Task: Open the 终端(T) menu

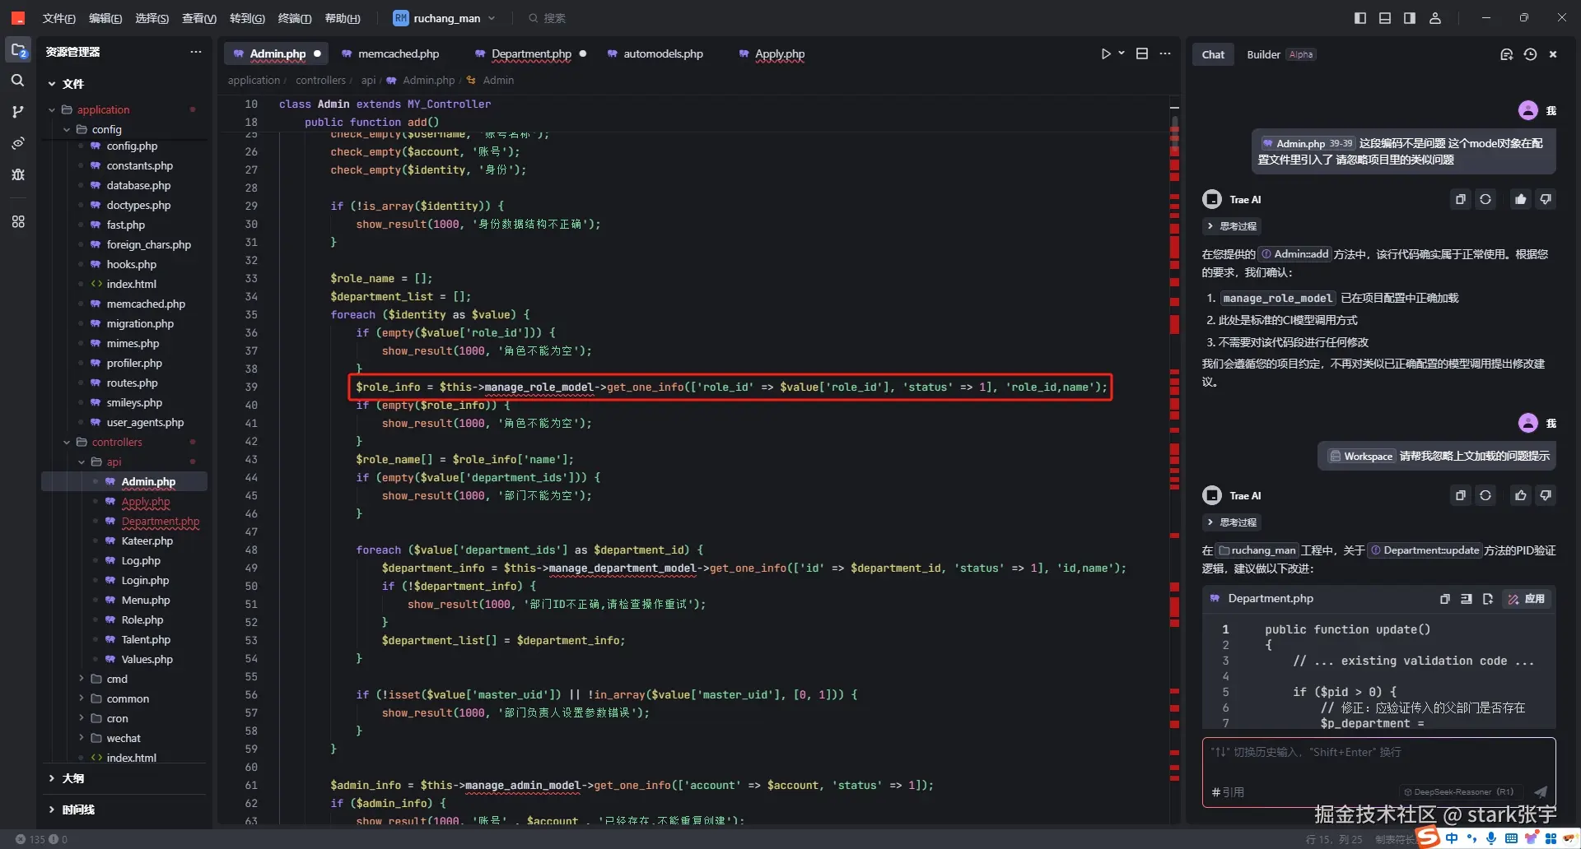Action: pyautogui.click(x=294, y=18)
